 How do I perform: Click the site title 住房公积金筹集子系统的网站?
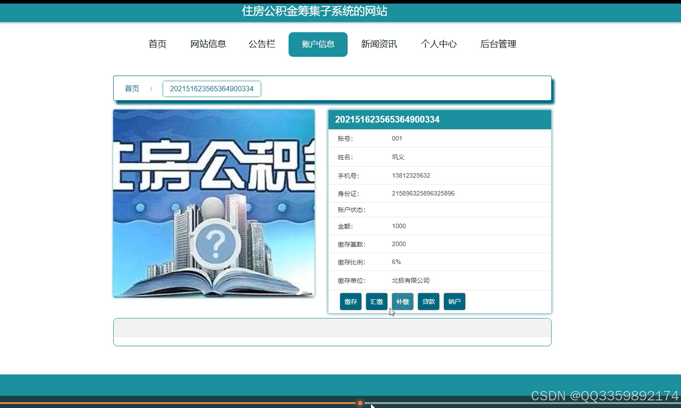(x=315, y=11)
